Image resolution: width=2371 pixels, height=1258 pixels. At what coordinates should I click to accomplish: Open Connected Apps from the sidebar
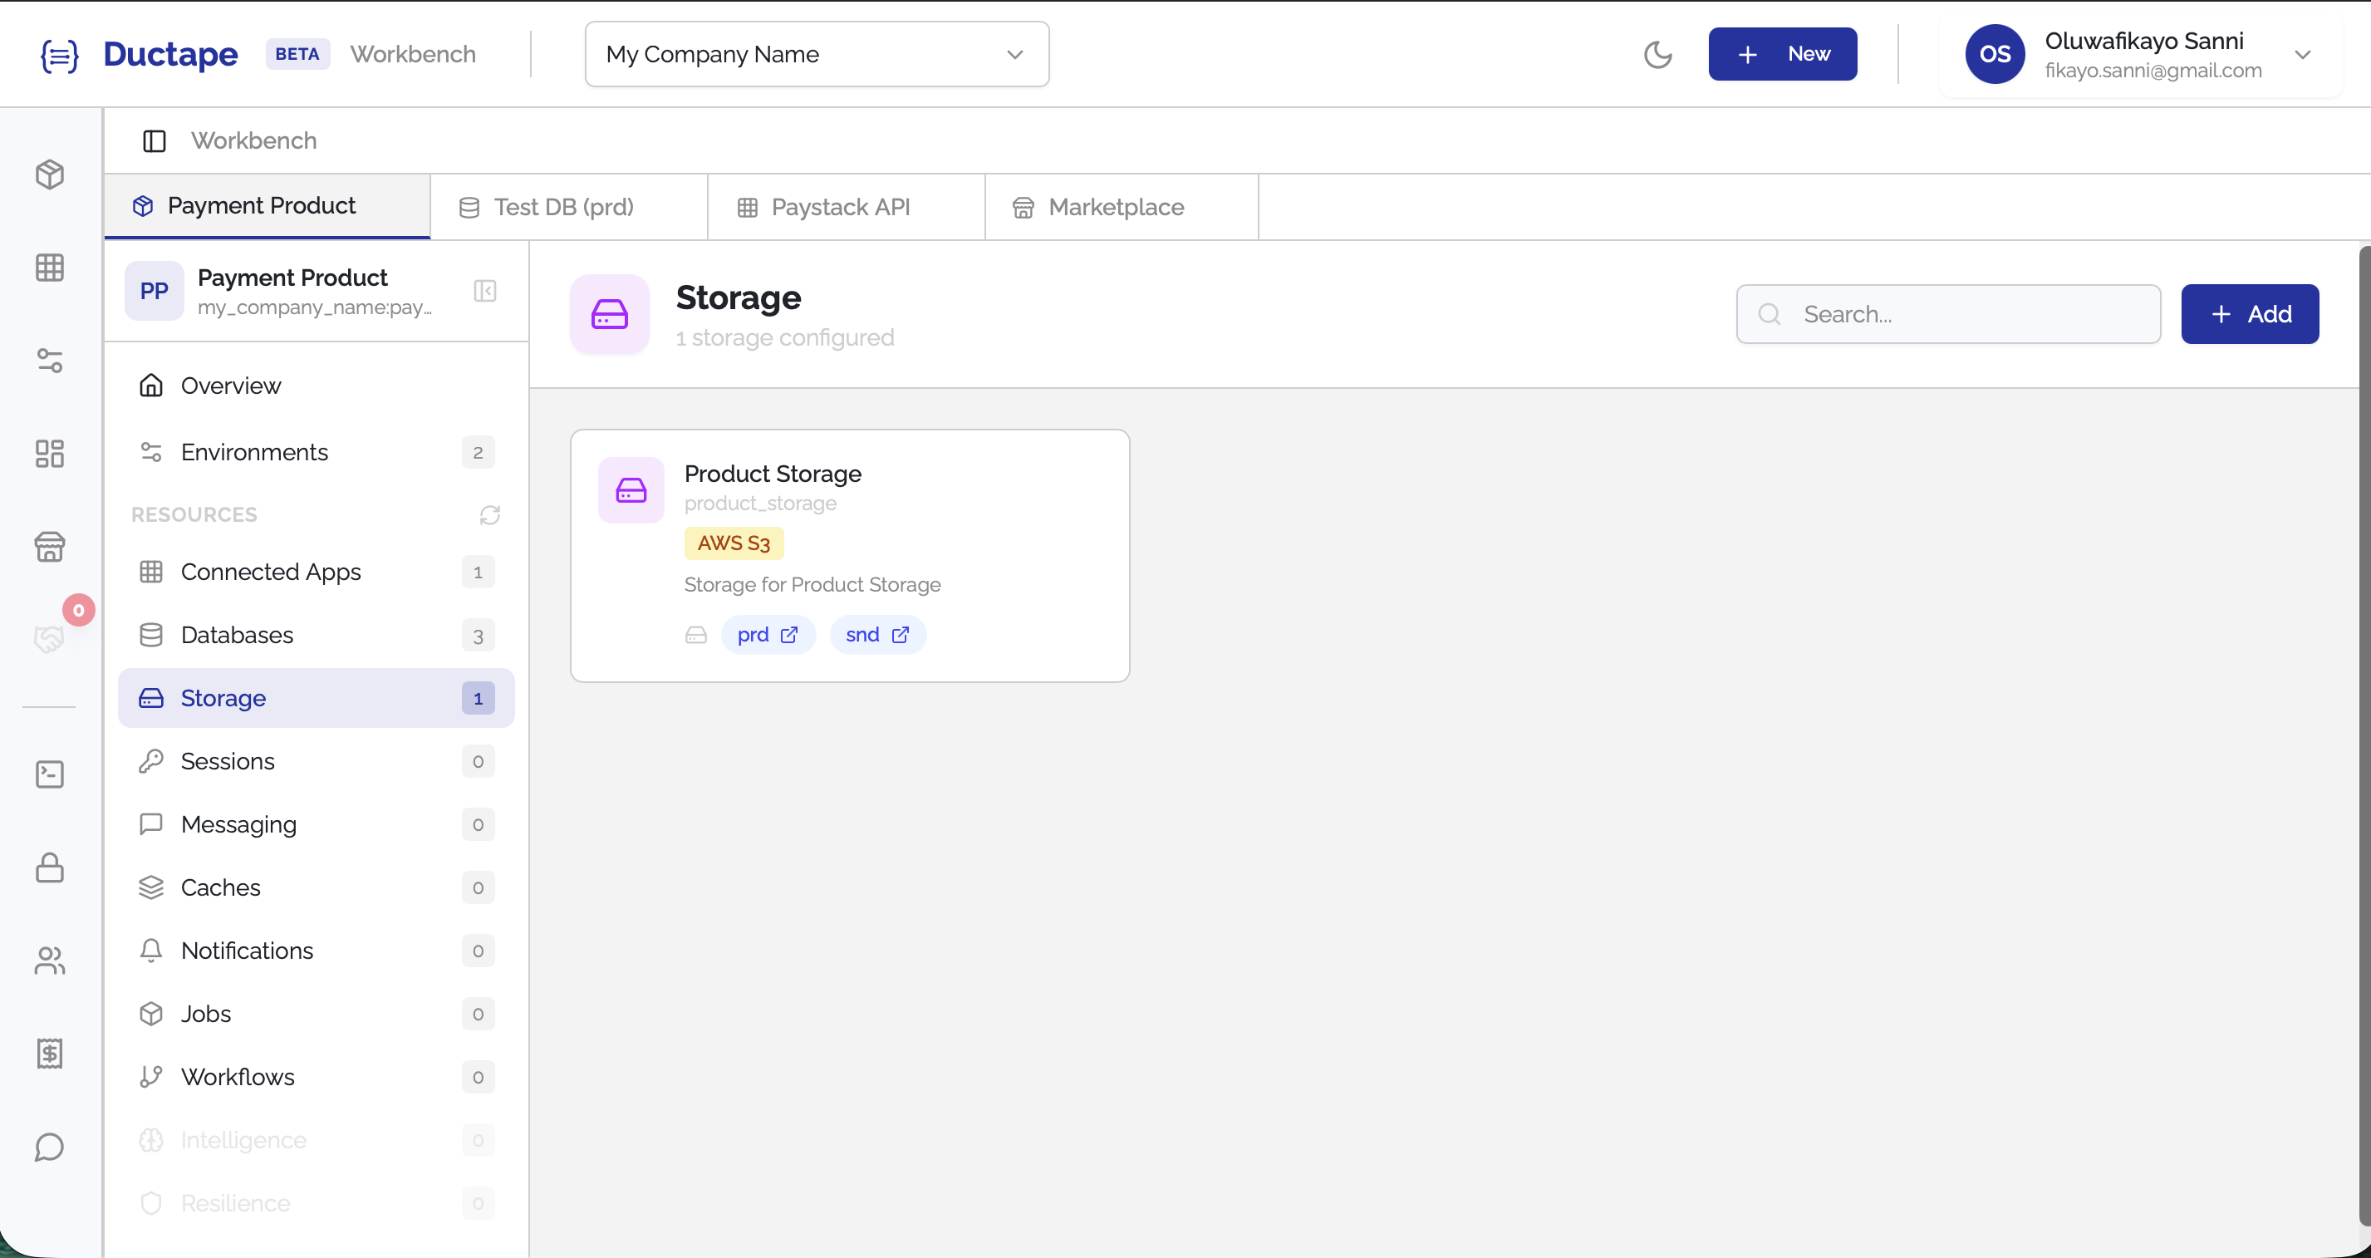[271, 572]
